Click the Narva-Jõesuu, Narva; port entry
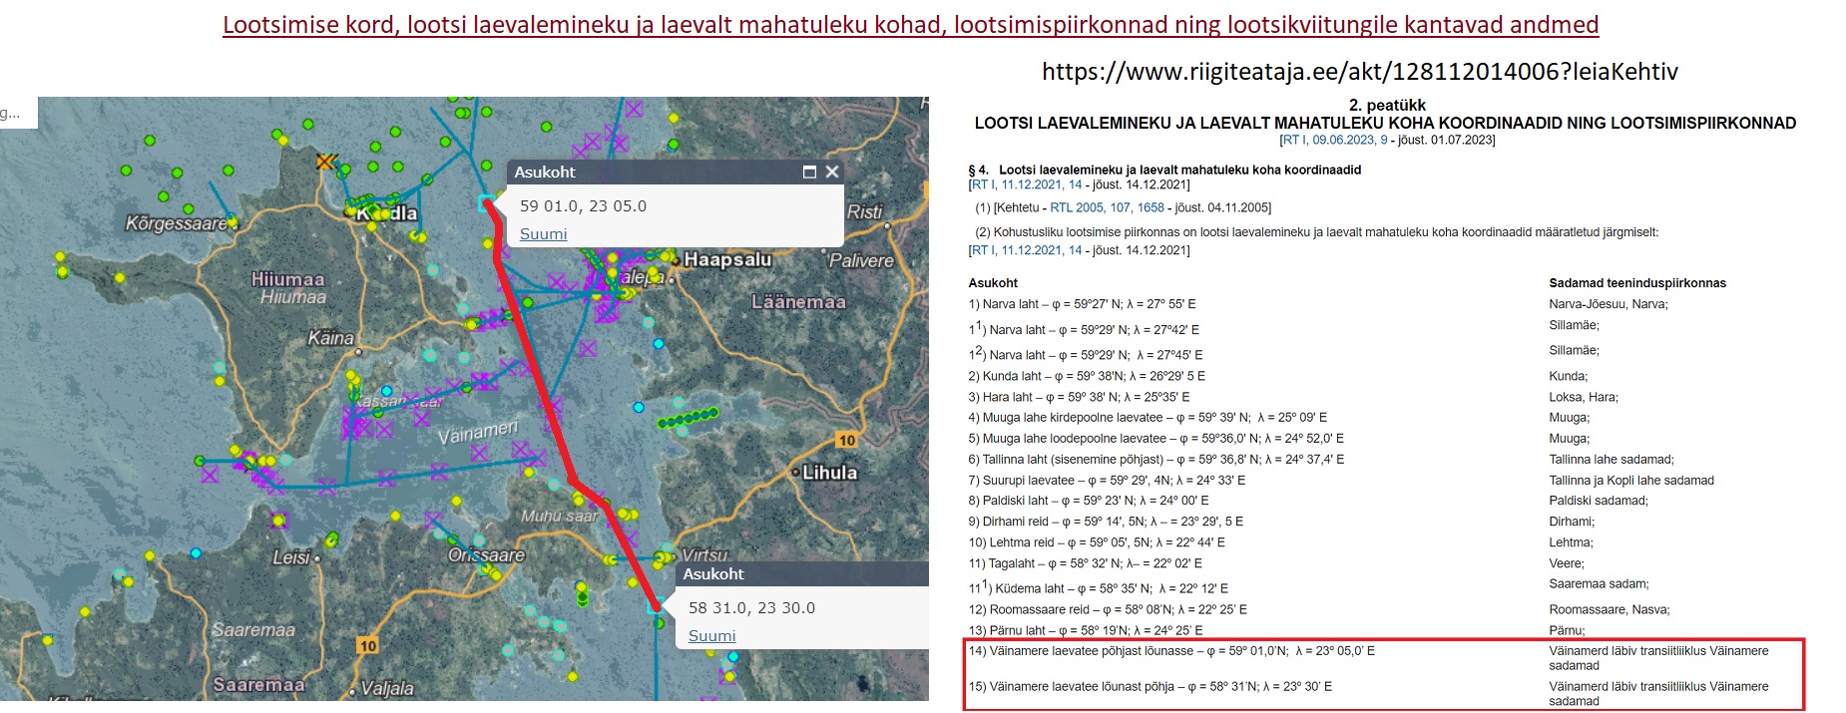 (x=1609, y=304)
